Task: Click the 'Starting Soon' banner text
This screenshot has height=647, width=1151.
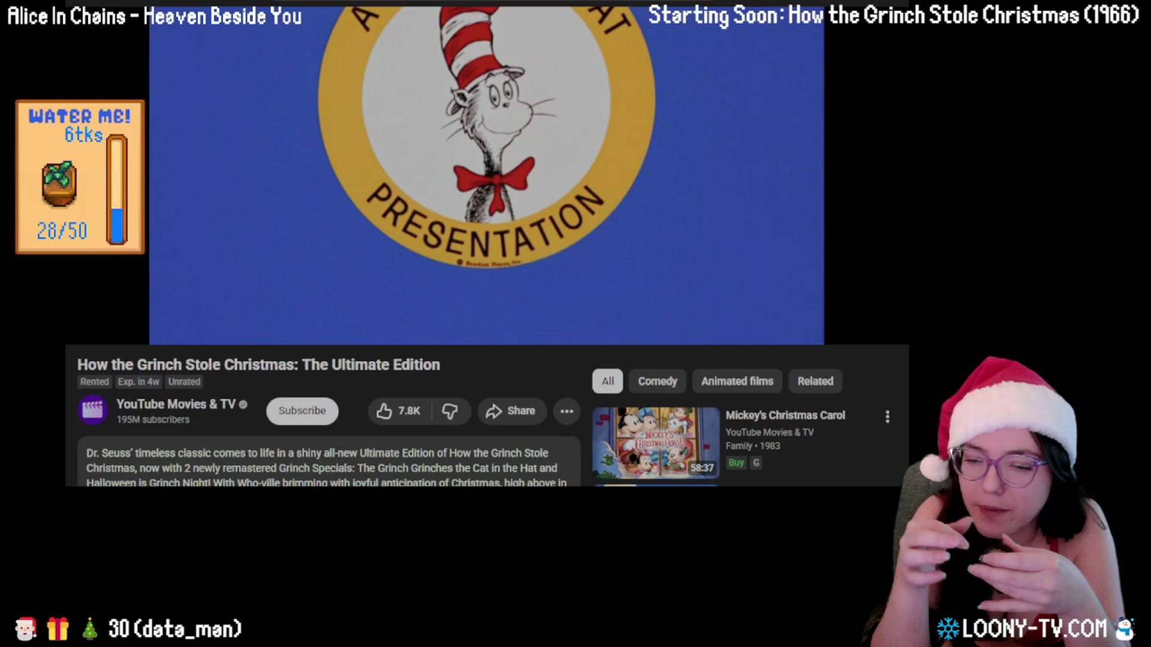Action: click(x=893, y=15)
